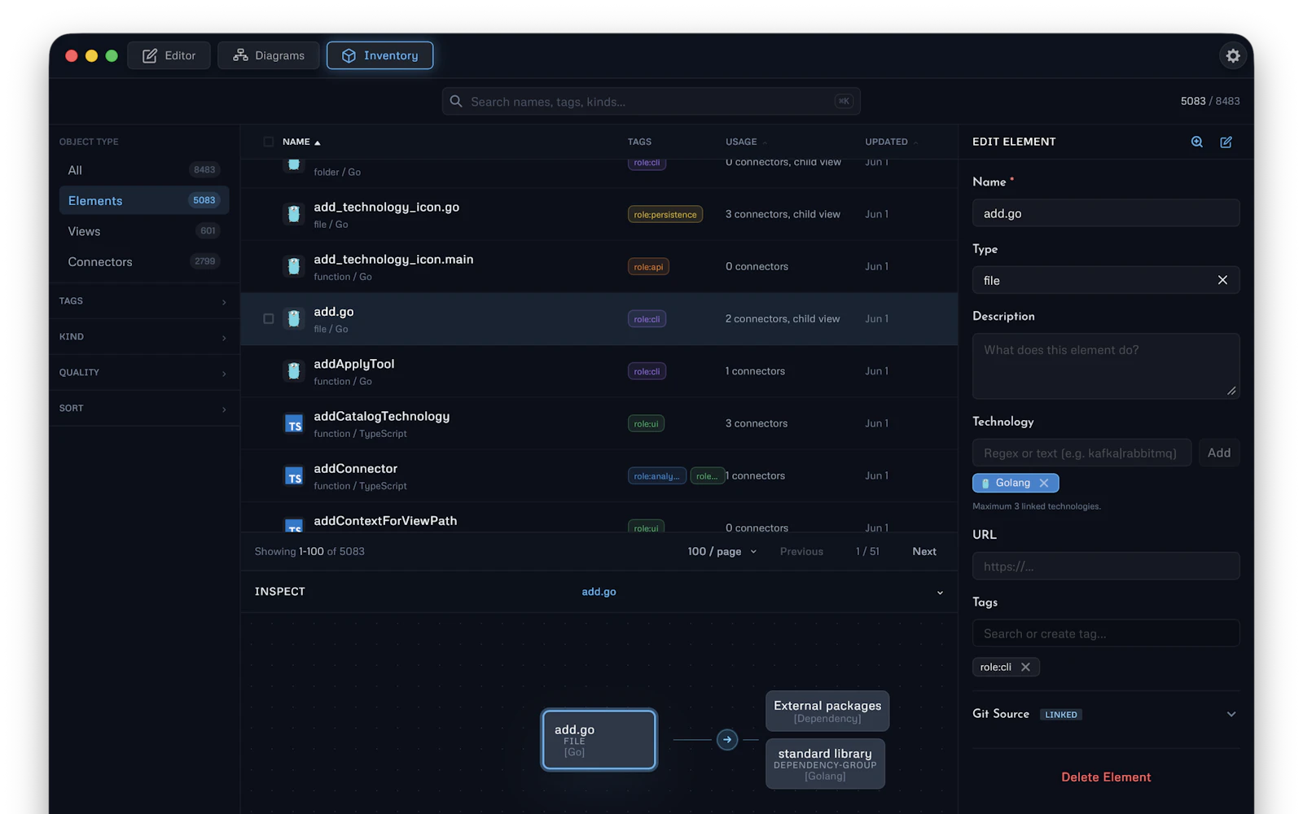The height and width of the screenshot is (814, 1303).
Task: Click the Technology regex input field
Action: [x=1081, y=453]
